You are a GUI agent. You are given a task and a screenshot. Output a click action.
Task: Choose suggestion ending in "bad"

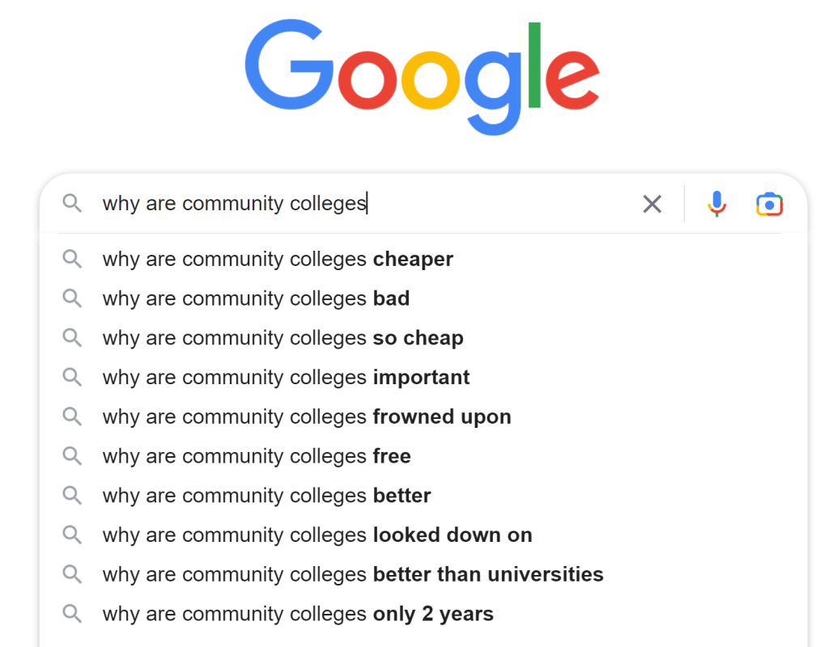pos(256,298)
